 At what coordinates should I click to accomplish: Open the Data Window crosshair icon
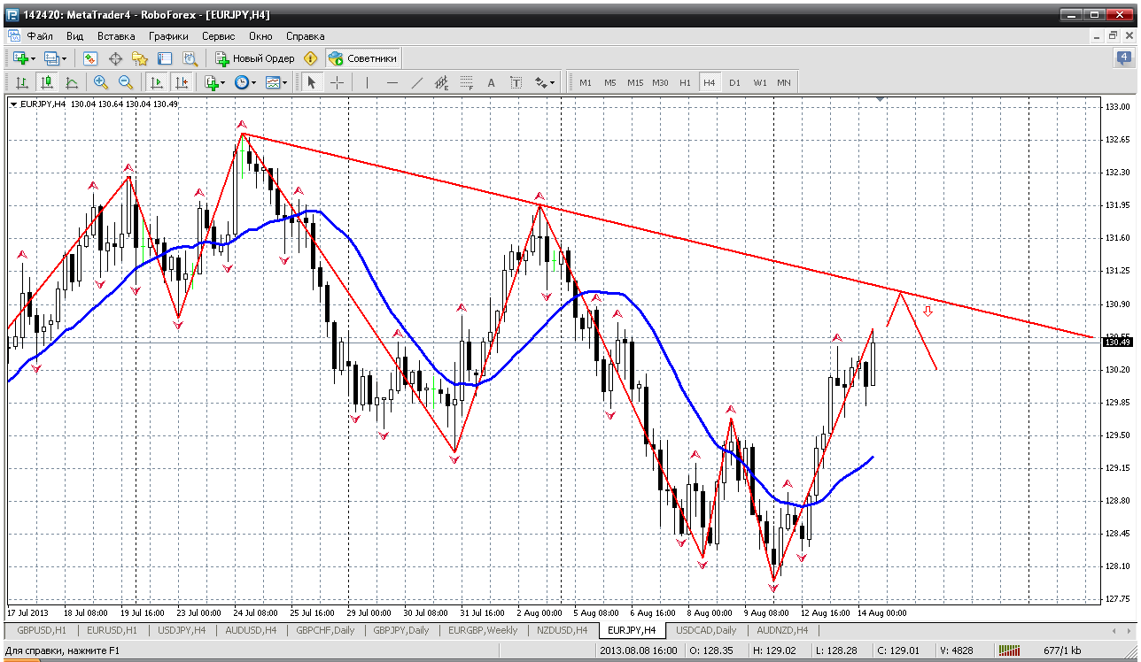point(115,58)
